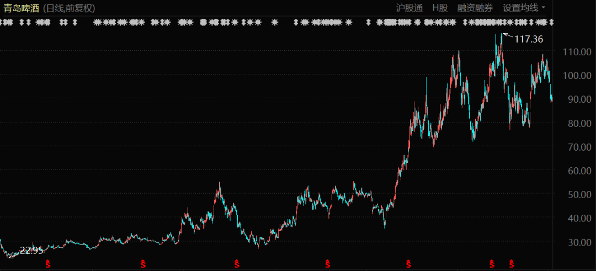Image resolution: width=596 pixels, height=271 pixels.
Task: Click the 50.00 price axis label
Action: tap(573, 195)
